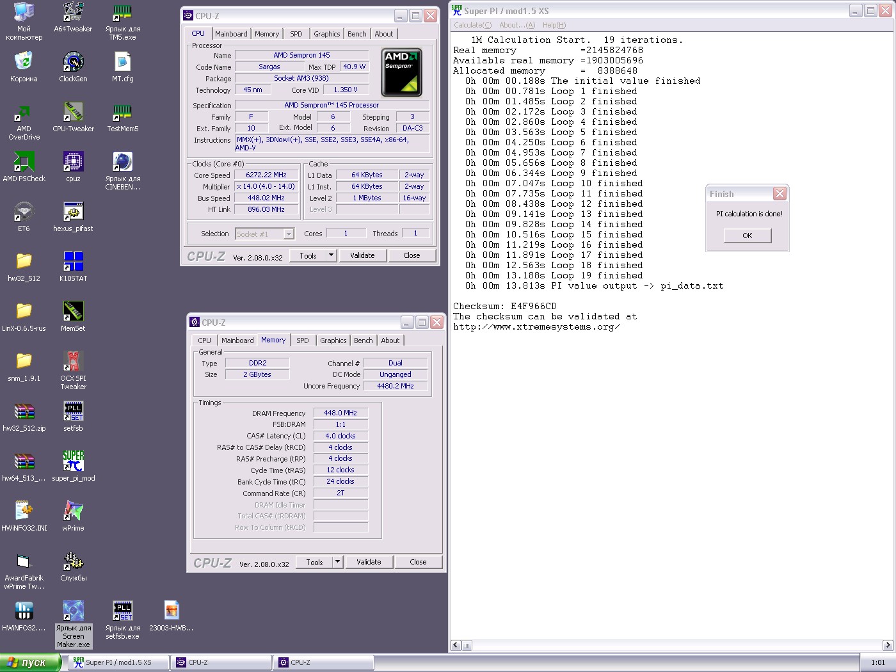Open Graphics tab in top CPU-Z window

(327, 34)
